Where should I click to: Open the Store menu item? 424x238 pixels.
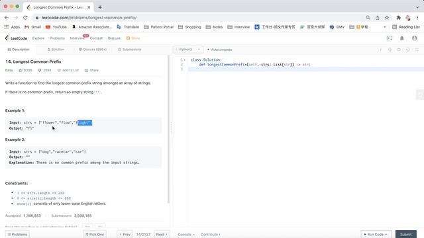(x=133, y=38)
